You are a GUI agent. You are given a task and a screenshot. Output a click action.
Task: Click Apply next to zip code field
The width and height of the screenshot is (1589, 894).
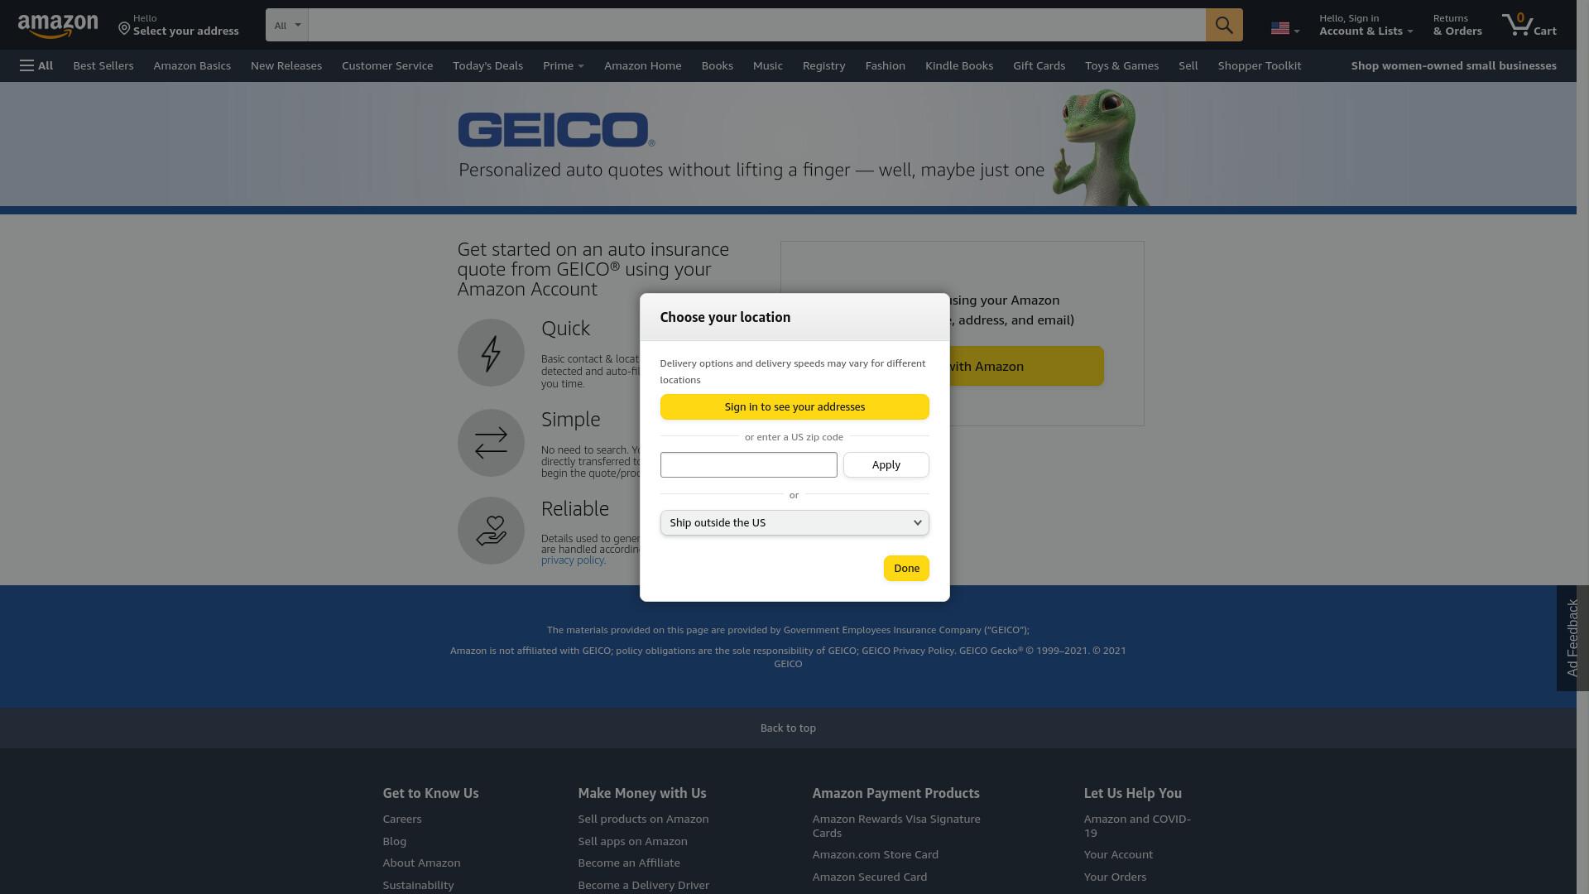tap(886, 464)
